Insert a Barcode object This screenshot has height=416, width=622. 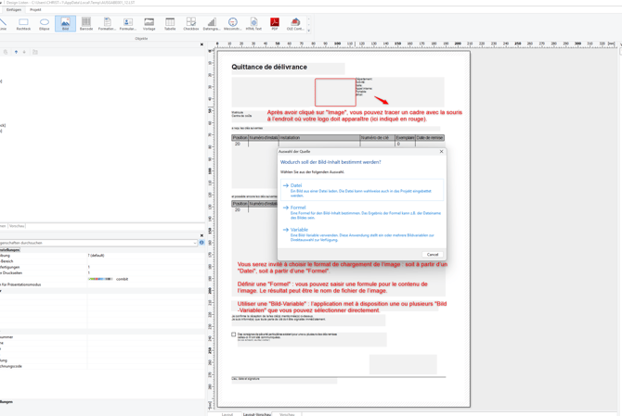pyautogui.click(x=86, y=23)
